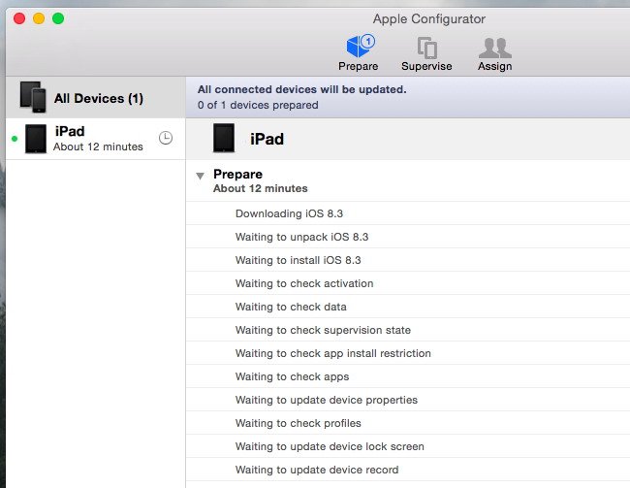This screenshot has height=488, width=630.
Task: Select 'Waiting to check apps' row
Action: click(x=408, y=376)
